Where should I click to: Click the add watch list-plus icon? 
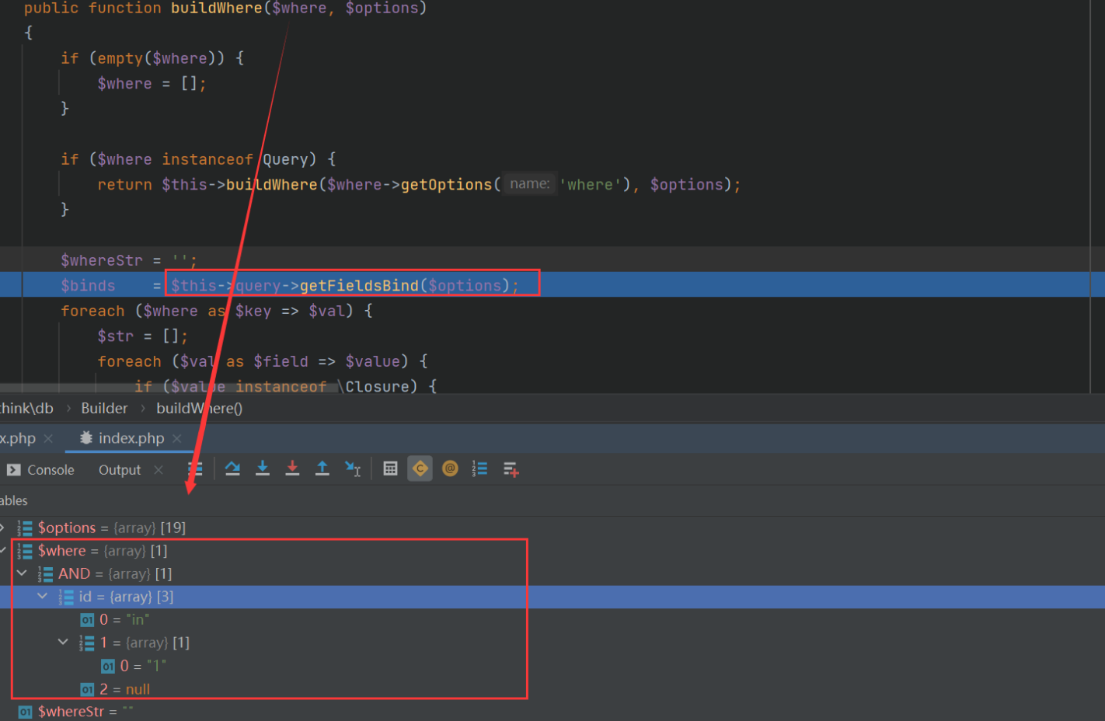(x=511, y=469)
